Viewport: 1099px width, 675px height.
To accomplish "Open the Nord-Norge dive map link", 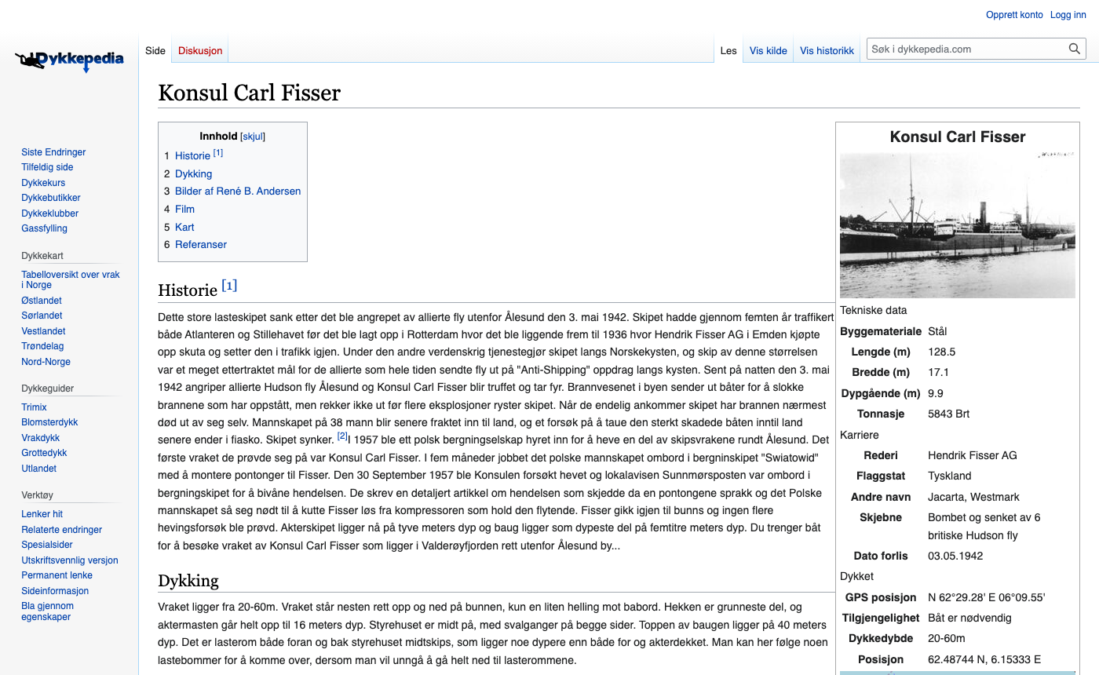I will pos(46,362).
